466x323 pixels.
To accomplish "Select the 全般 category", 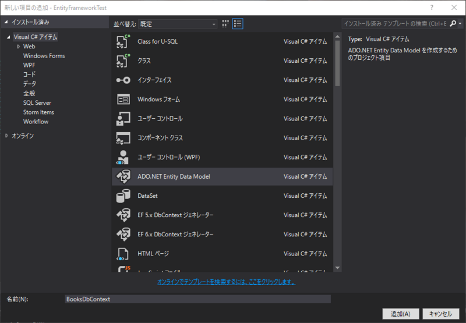I will click(29, 94).
